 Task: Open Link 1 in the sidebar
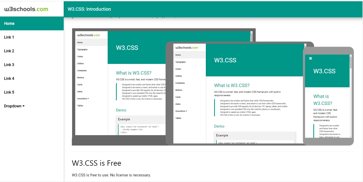32,37
